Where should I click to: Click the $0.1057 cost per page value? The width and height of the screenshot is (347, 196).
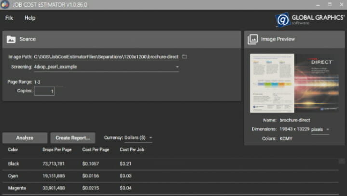(x=91, y=164)
